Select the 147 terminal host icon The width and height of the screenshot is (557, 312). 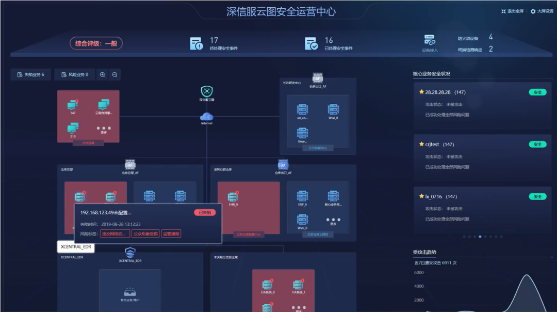pyautogui.click(x=73, y=105)
